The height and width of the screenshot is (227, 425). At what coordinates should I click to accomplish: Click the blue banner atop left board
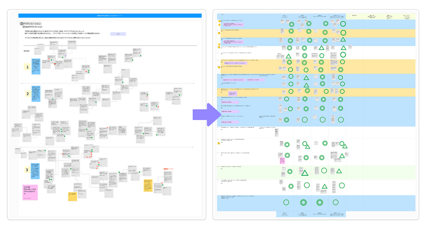click(x=107, y=16)
